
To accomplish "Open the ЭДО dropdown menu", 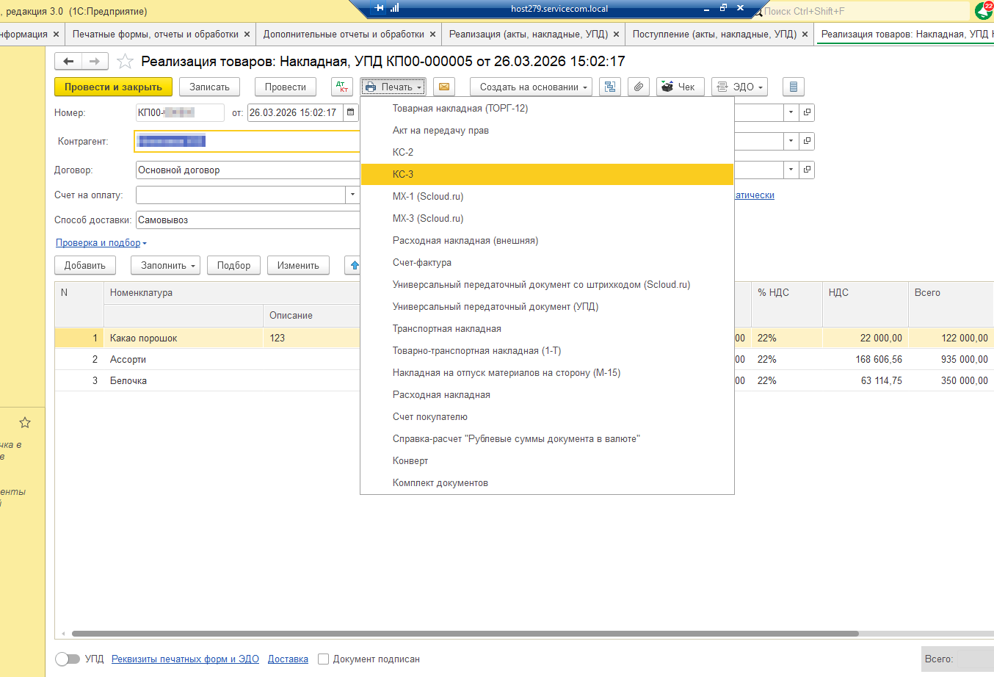I will [x=739, y=87].
